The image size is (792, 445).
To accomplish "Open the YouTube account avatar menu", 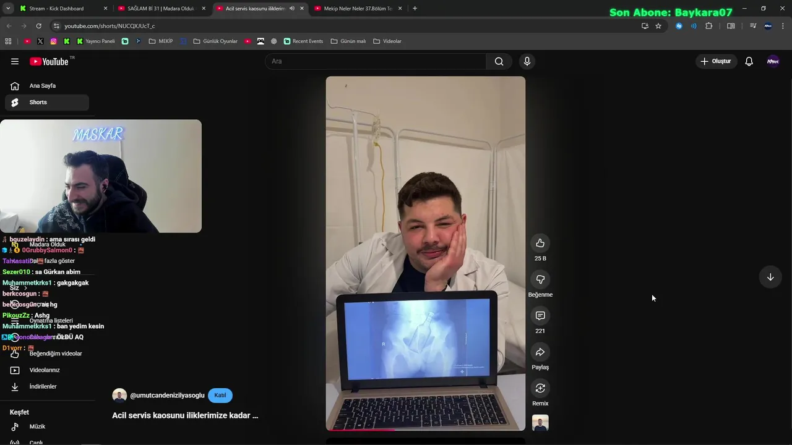I will [x=773, y=61].
